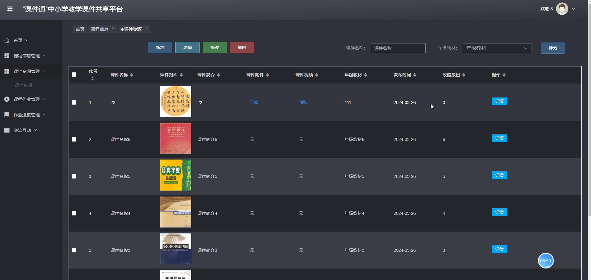This screenshot has height=280, width=591.
Task: Open 详情 for 课件名称6
Action: (499, 138)
